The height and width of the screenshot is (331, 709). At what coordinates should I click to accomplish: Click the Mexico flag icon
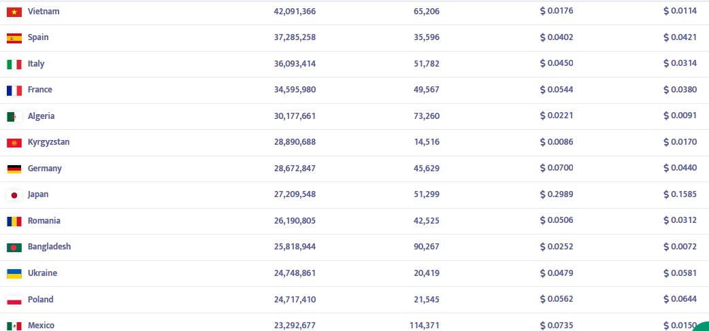pos(14,326)
